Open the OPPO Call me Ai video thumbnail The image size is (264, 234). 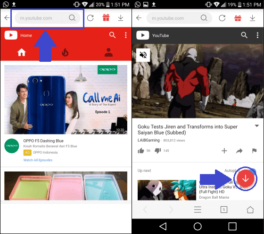tap(66, 100)
